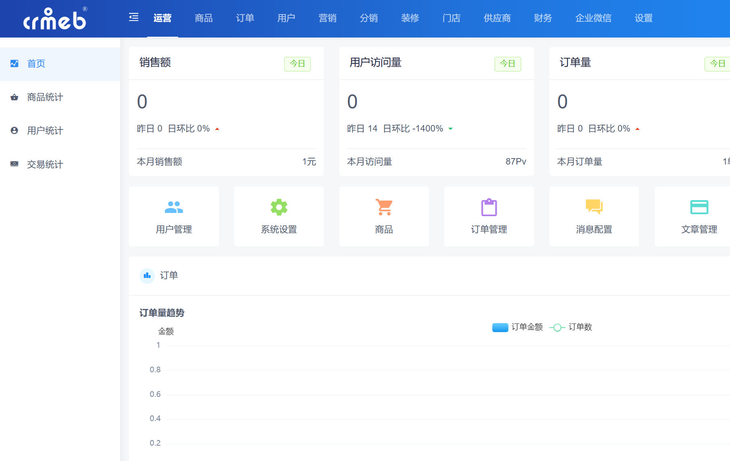Click the 今日 tag in 销售额 card

click(x=297, y=64)
